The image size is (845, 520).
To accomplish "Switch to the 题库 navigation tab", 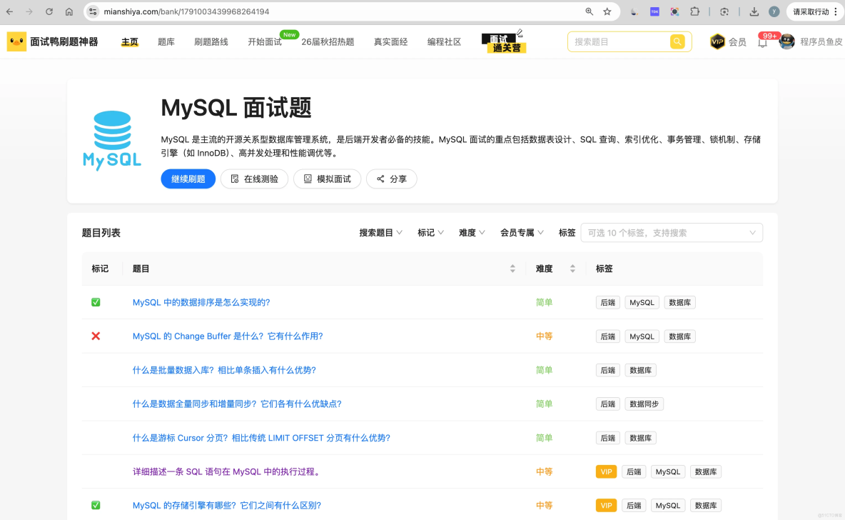I will 166,41.
